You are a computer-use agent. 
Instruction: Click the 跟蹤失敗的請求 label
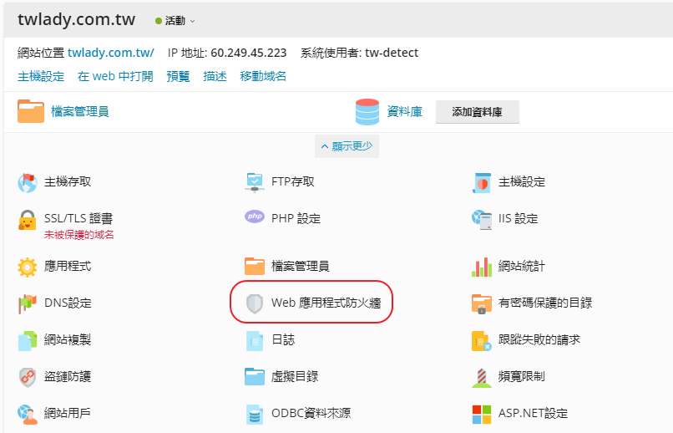pos(539,339)
